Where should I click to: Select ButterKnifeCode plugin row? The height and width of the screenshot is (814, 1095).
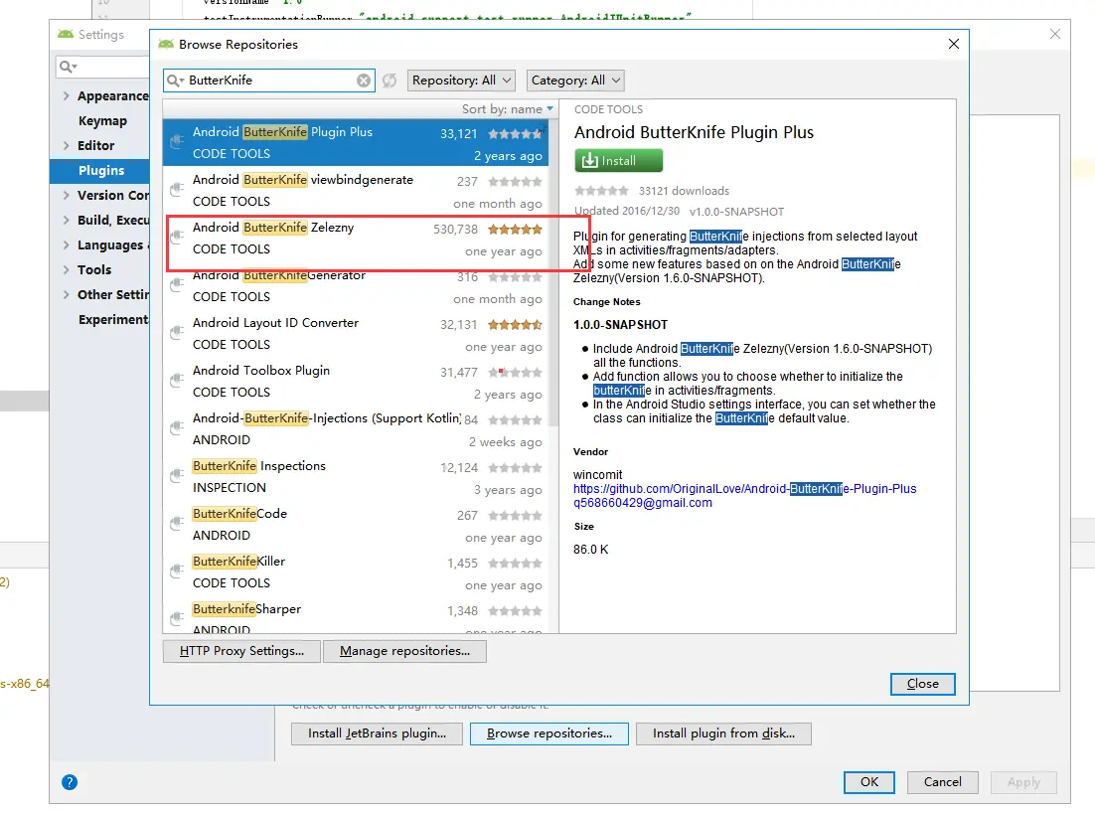tap(356, 525)
